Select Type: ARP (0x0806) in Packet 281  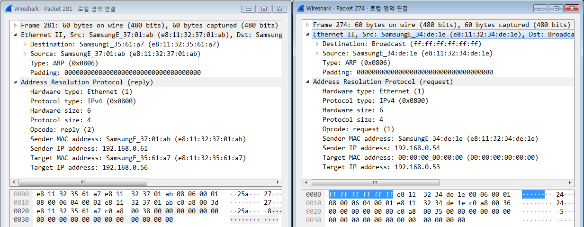pos(64,63)
